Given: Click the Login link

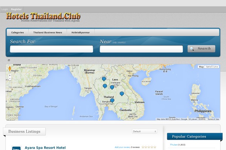Looking at the screenshot, I should point(5,9).
